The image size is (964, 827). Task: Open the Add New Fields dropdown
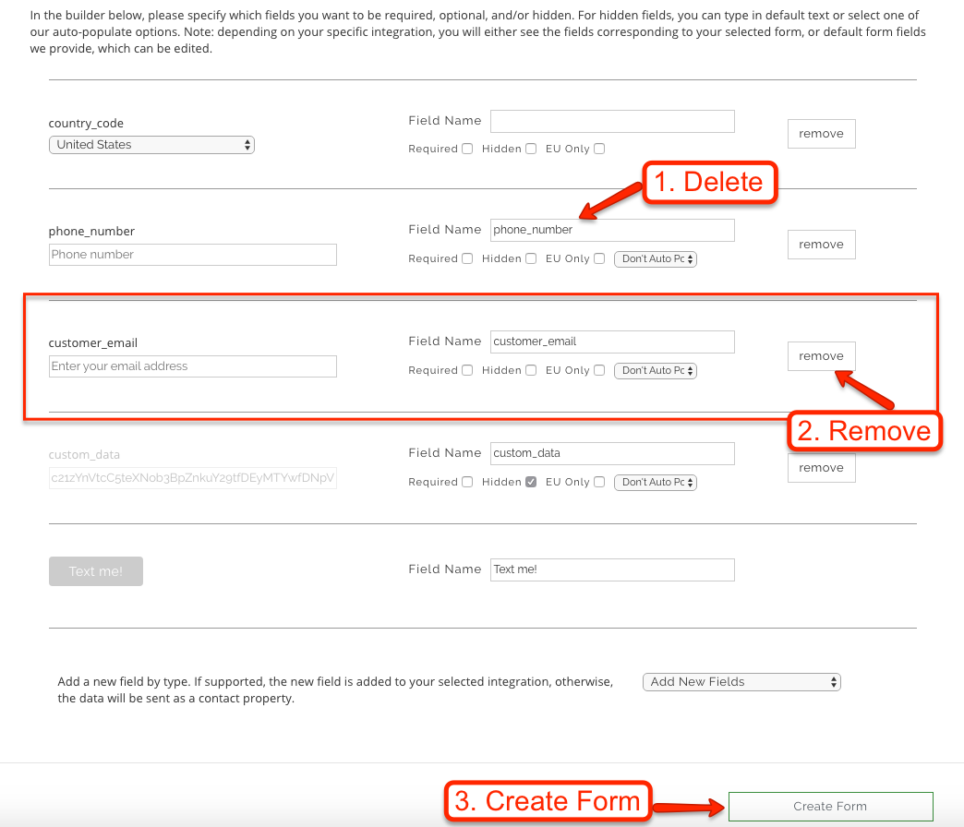pyautogui.click(x=741, y=682)
